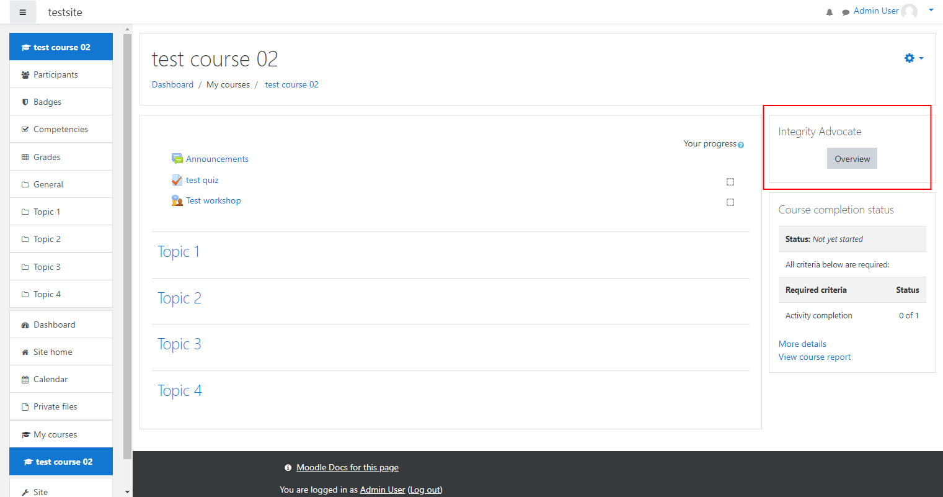This screenshot has height=497, width=943.
Task: Open the View course report link
Action: coord(815,357)
